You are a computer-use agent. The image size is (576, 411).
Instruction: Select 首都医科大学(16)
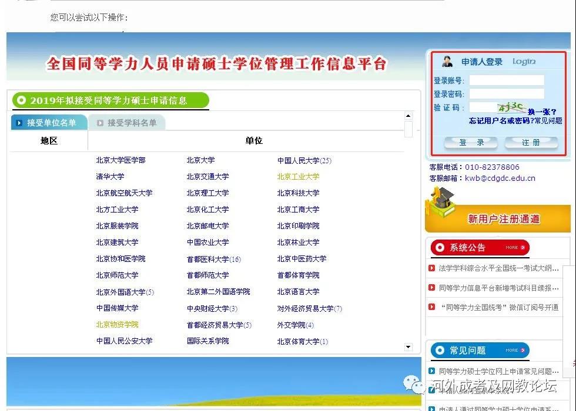214,260
